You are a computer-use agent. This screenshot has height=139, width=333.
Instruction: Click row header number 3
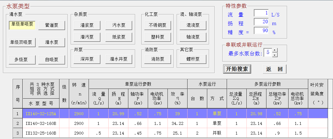tap(18, 133)
